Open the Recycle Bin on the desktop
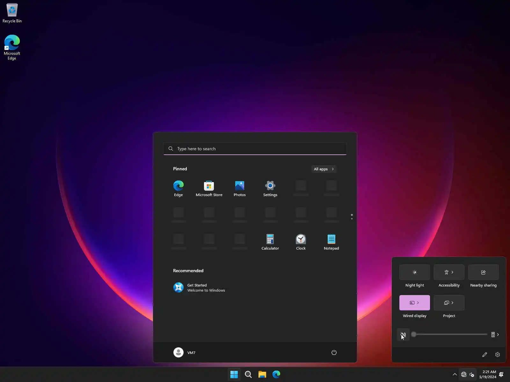Viewport: 510px width, 382px height. click(12, 13)
